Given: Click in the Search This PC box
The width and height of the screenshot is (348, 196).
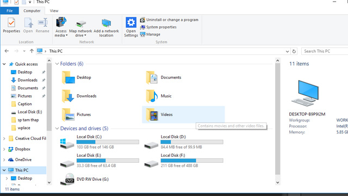Looking at the screenshot, I should [x=325, y=51].
